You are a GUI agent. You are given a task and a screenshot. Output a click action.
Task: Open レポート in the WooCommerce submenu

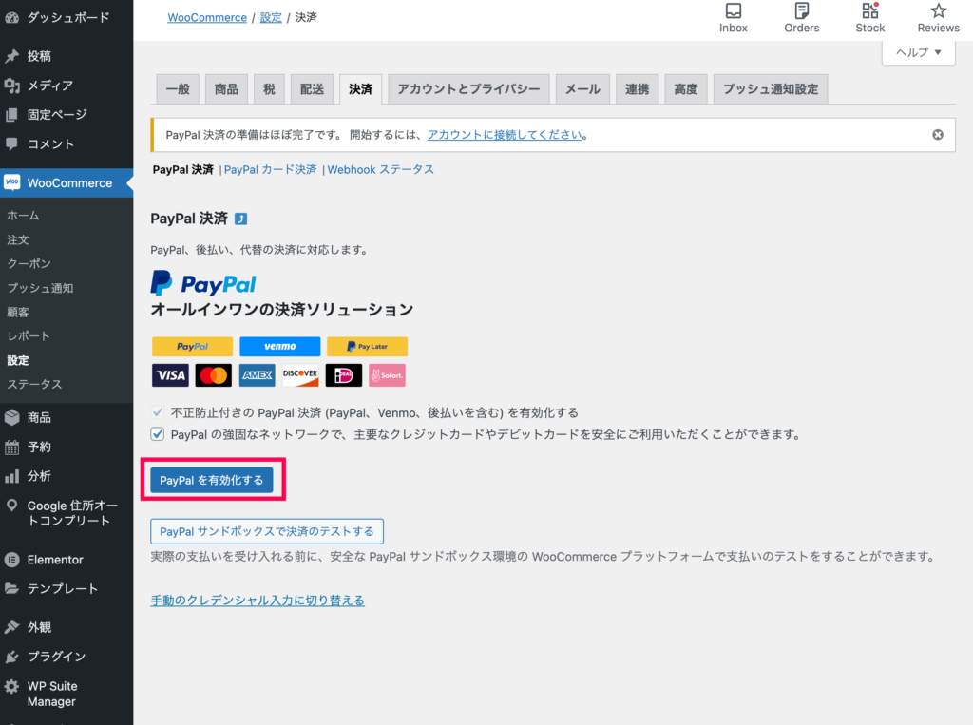(x=29, y=335)
